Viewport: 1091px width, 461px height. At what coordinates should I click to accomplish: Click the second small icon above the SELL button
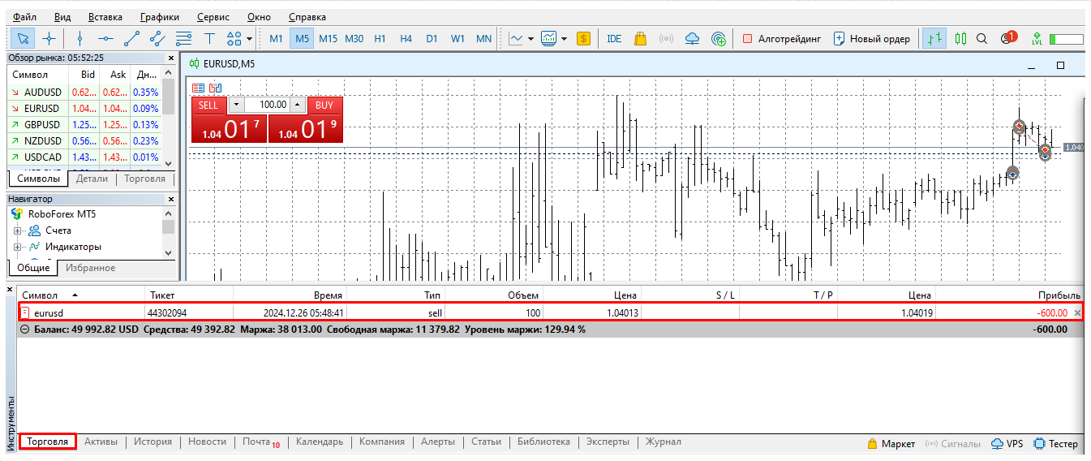click(215, 88)
